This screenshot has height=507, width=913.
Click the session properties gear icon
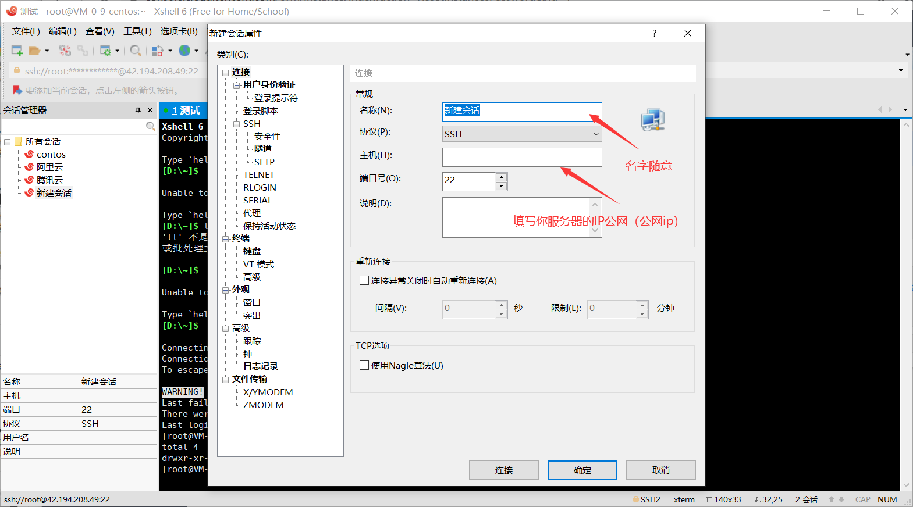(105, 51)
